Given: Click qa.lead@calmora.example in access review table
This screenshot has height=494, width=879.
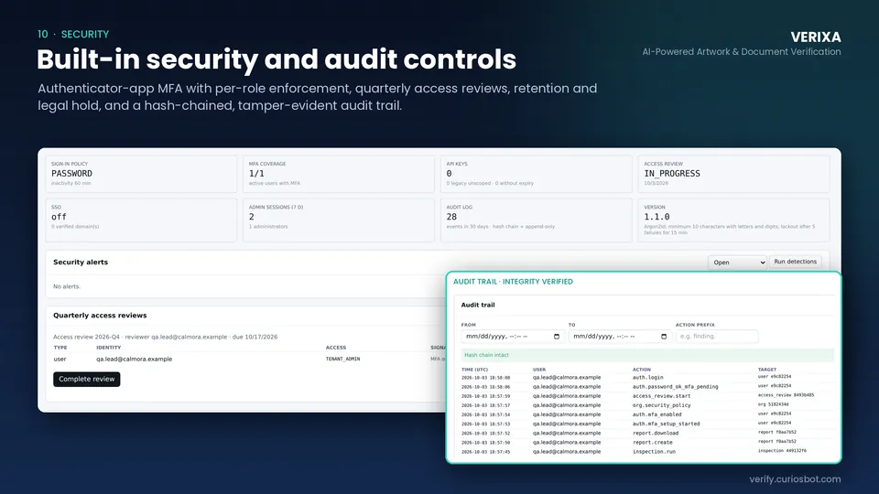Looking at the screenshot, I should (x=134, y=359).
